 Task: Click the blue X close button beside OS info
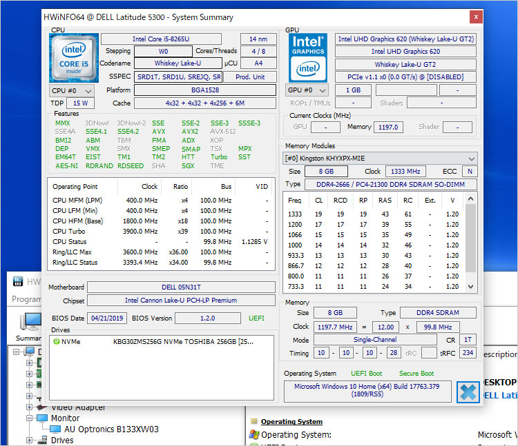click(x=468, y=392)
